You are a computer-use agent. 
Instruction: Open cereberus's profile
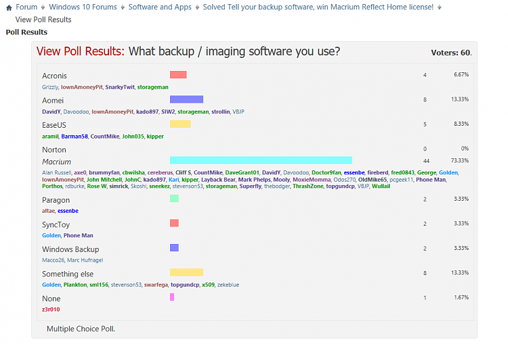[x=160, y=172]
